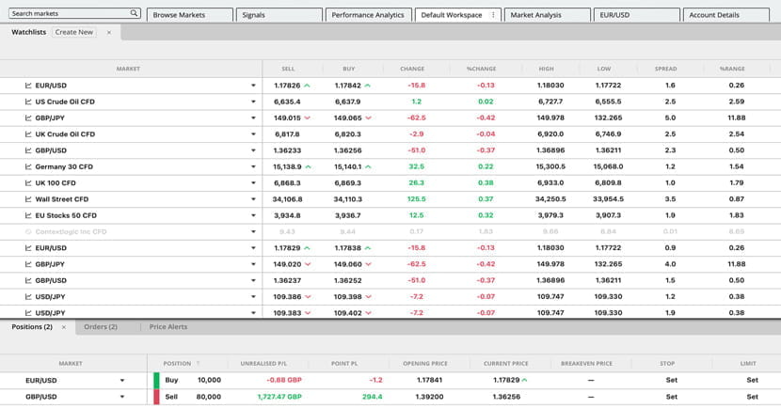Expand UK 100 CFD row dropdown
The image size is (781, 409).
pos(253,183)
